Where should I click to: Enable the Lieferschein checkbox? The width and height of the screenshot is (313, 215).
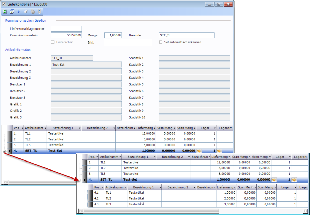pos(53,42)
